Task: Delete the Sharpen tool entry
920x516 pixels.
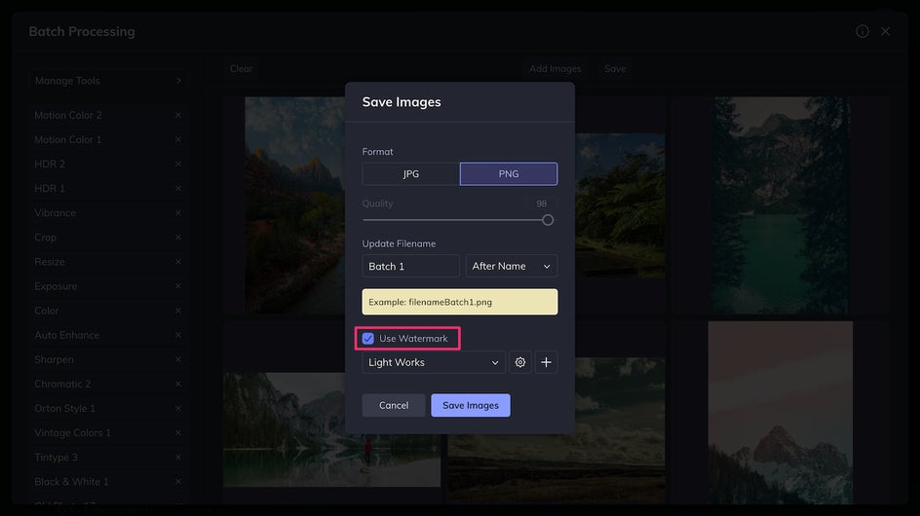Action: [x=177, y=359]
